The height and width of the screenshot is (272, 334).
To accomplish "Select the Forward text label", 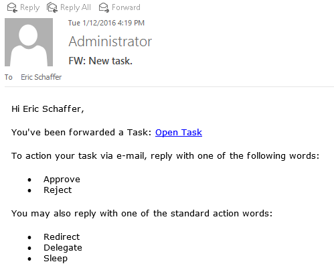I will click(126, 7).
